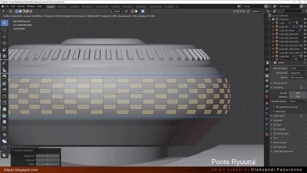Open the Global transform orientation dropdown

[x=116, y=11]
